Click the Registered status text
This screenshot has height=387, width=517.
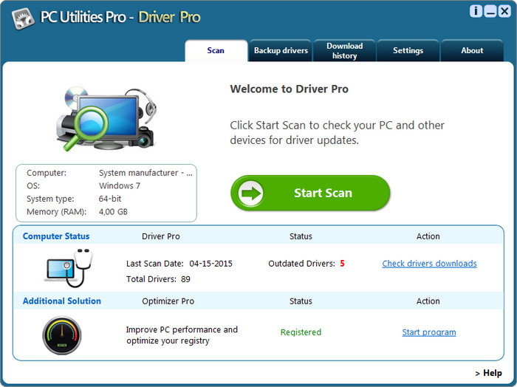[x=301, y=332]
